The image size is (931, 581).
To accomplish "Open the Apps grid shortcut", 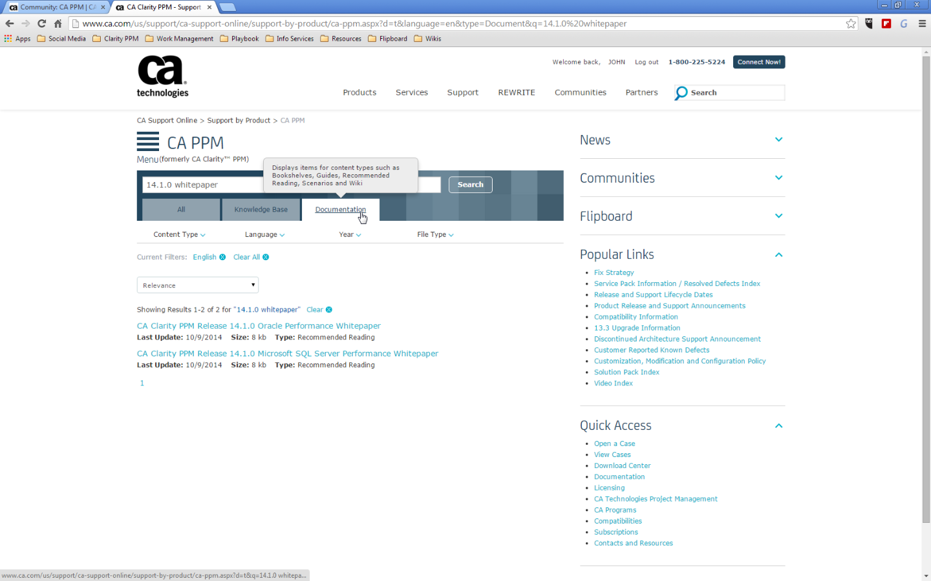I will coord(17,39).
